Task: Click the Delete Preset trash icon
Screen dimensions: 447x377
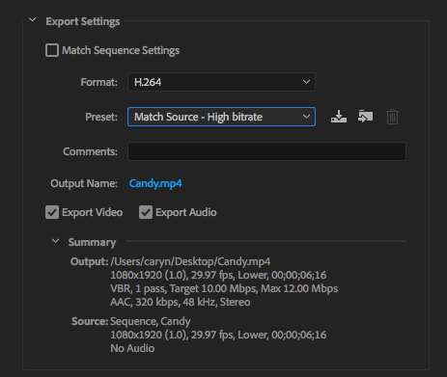Action: pos(392,117)
